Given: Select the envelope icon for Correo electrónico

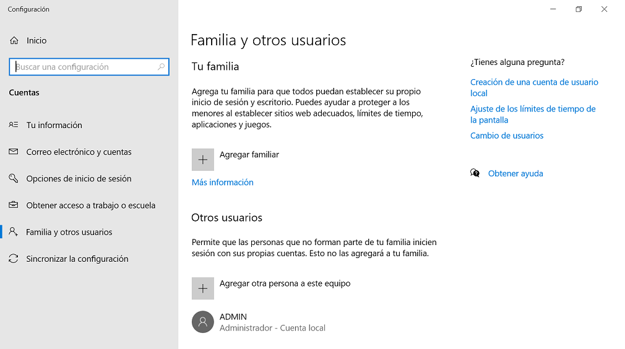Looking at the screenshot, I should (14, 152).
